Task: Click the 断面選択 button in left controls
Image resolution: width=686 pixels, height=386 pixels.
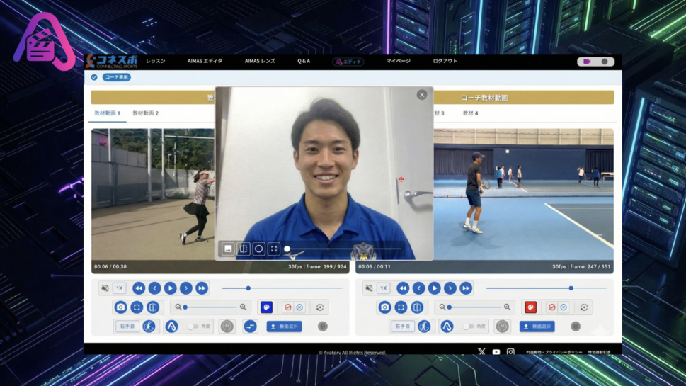Action: [284, 327]
